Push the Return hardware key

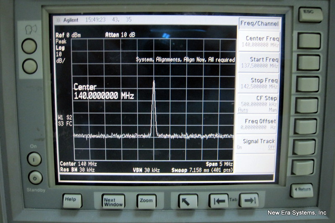click(301, 190)
